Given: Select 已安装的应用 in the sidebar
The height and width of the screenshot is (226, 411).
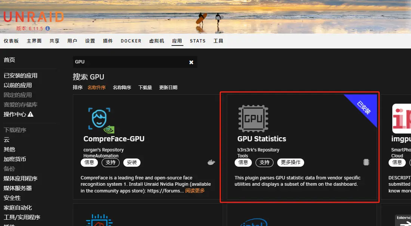Looking at the screenshot, I should pos(21,76).
